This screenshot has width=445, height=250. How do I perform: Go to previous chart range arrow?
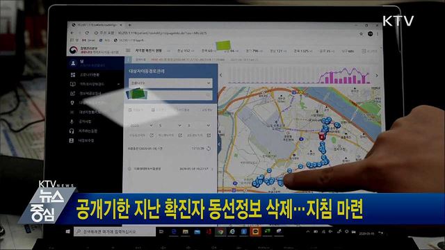tap(221, 75)
